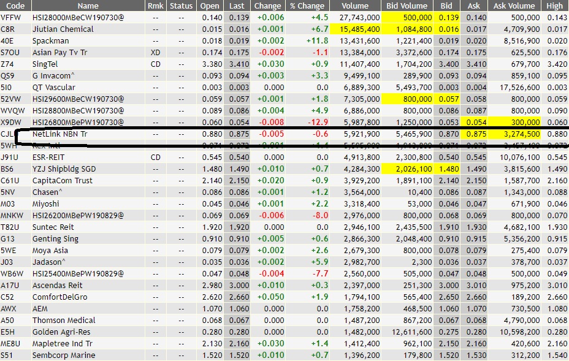Image resolution: width=569 pixels, height=361 pixels.
Task: Select the Ascendas Reit name
Action: (x=58, y=285)
